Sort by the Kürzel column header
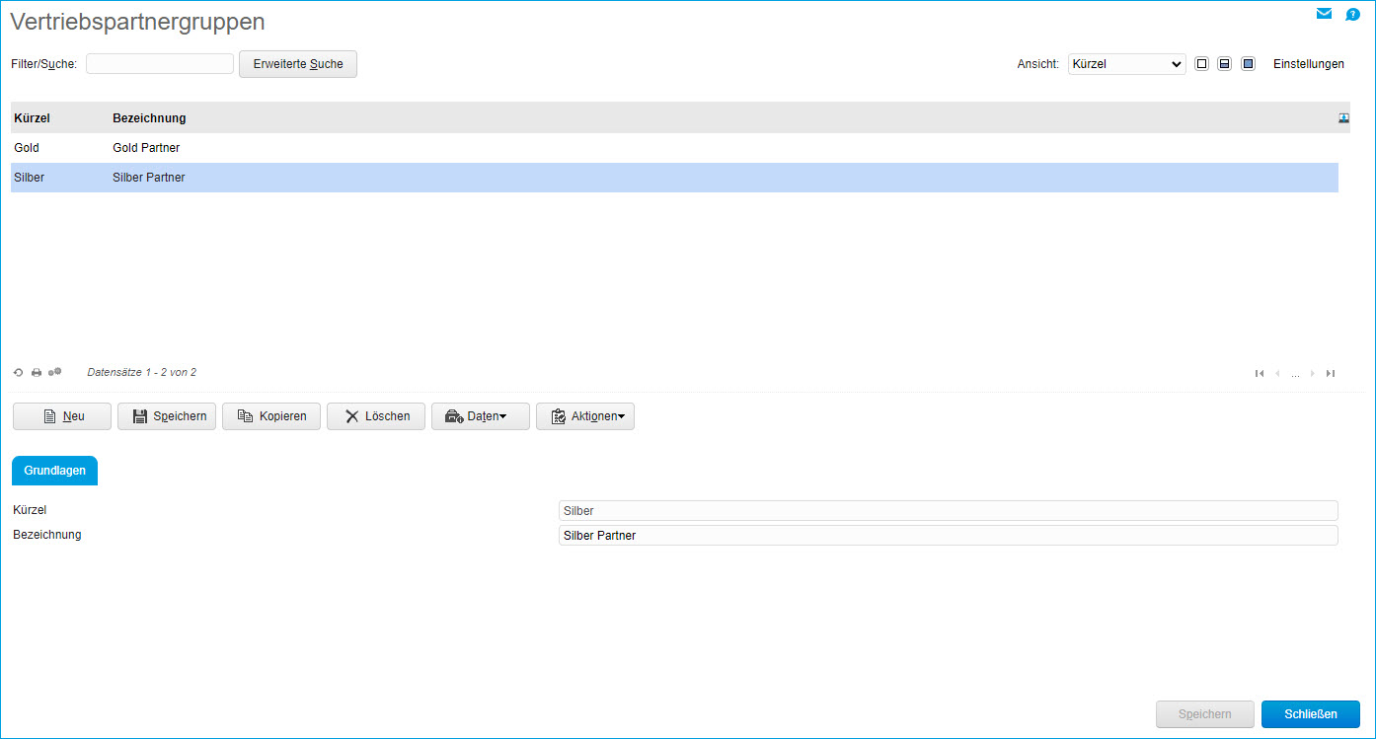The height and width of the screenshot is (739, 1376). pyautogui.click(x=32, y=118)
